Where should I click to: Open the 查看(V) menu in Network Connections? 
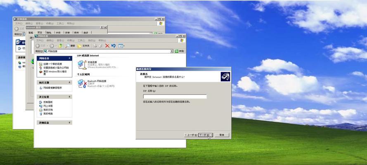tap(60, 40)
